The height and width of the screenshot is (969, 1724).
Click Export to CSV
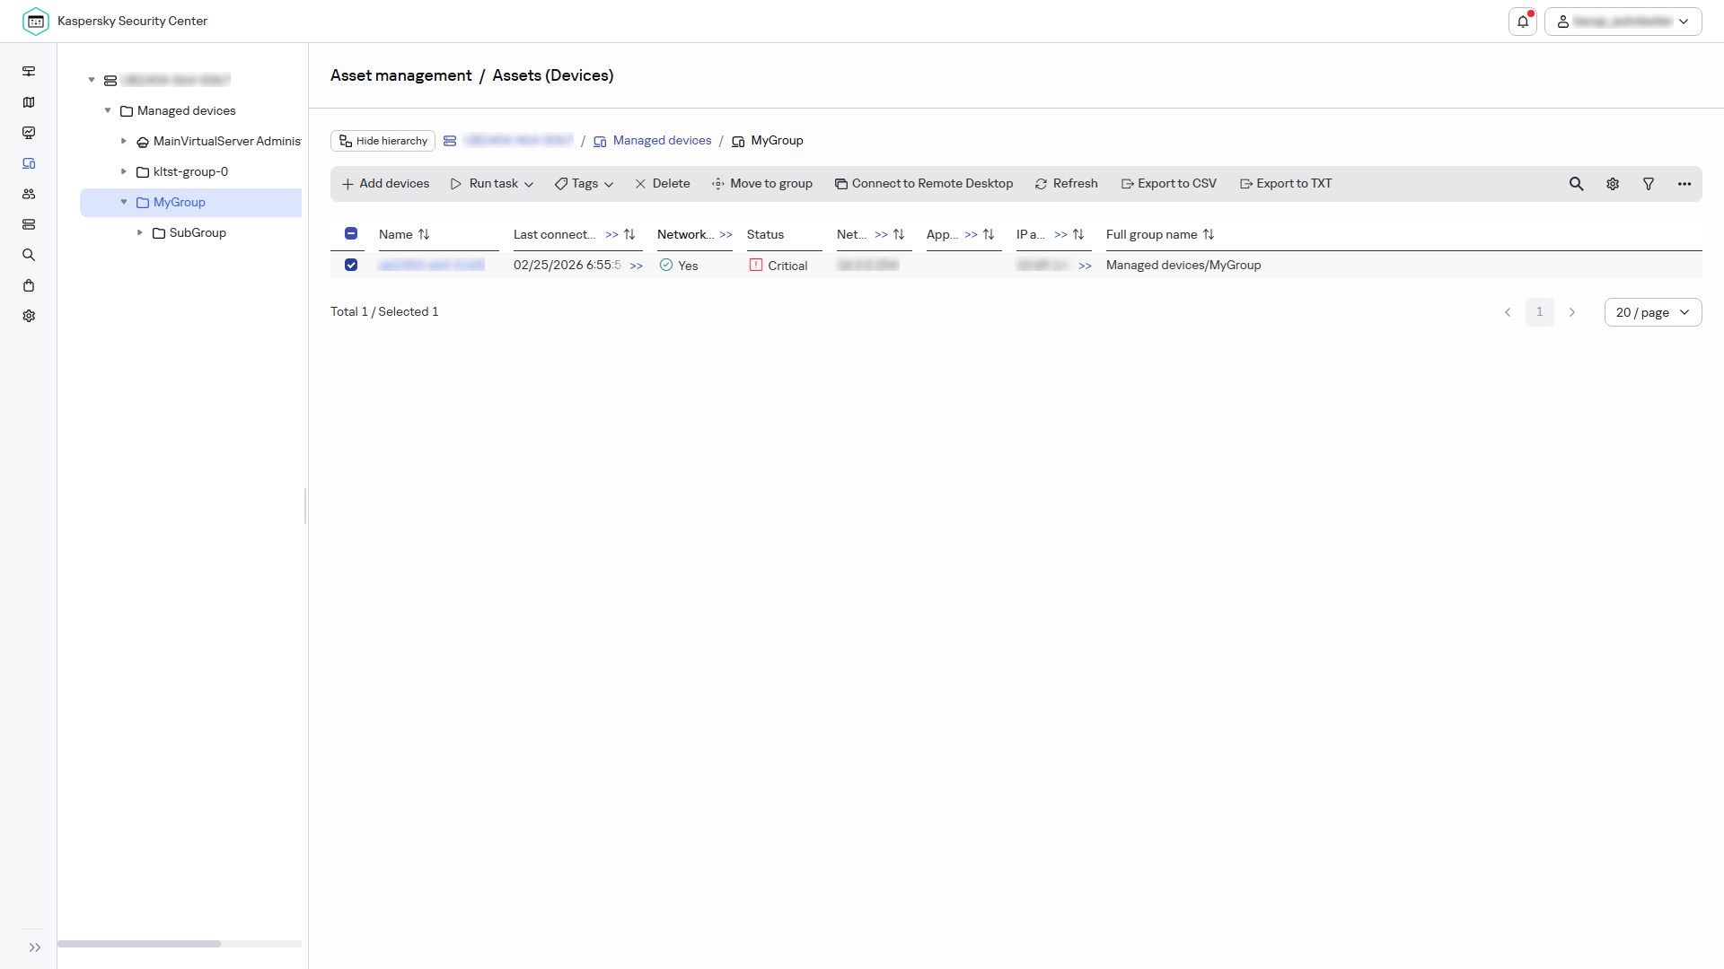1169,184
